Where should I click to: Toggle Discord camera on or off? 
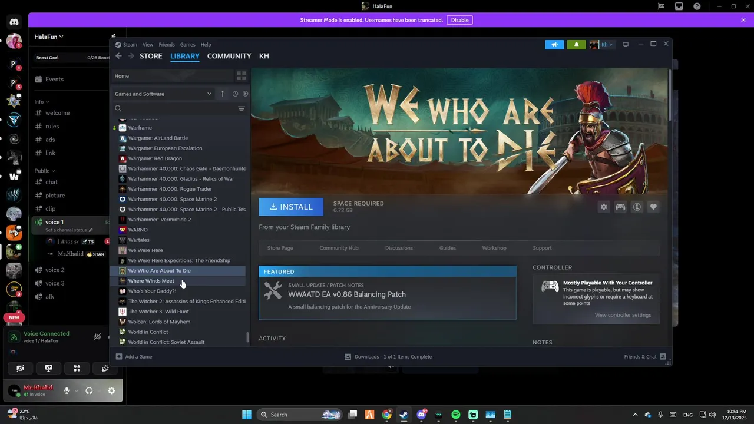(21, 368)
